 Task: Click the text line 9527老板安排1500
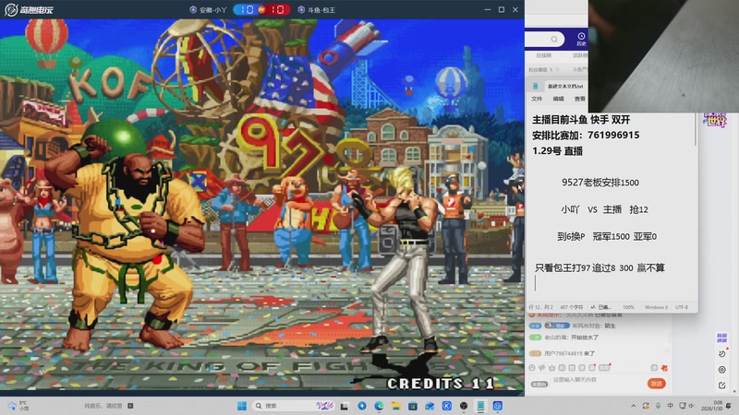[600, 183]
